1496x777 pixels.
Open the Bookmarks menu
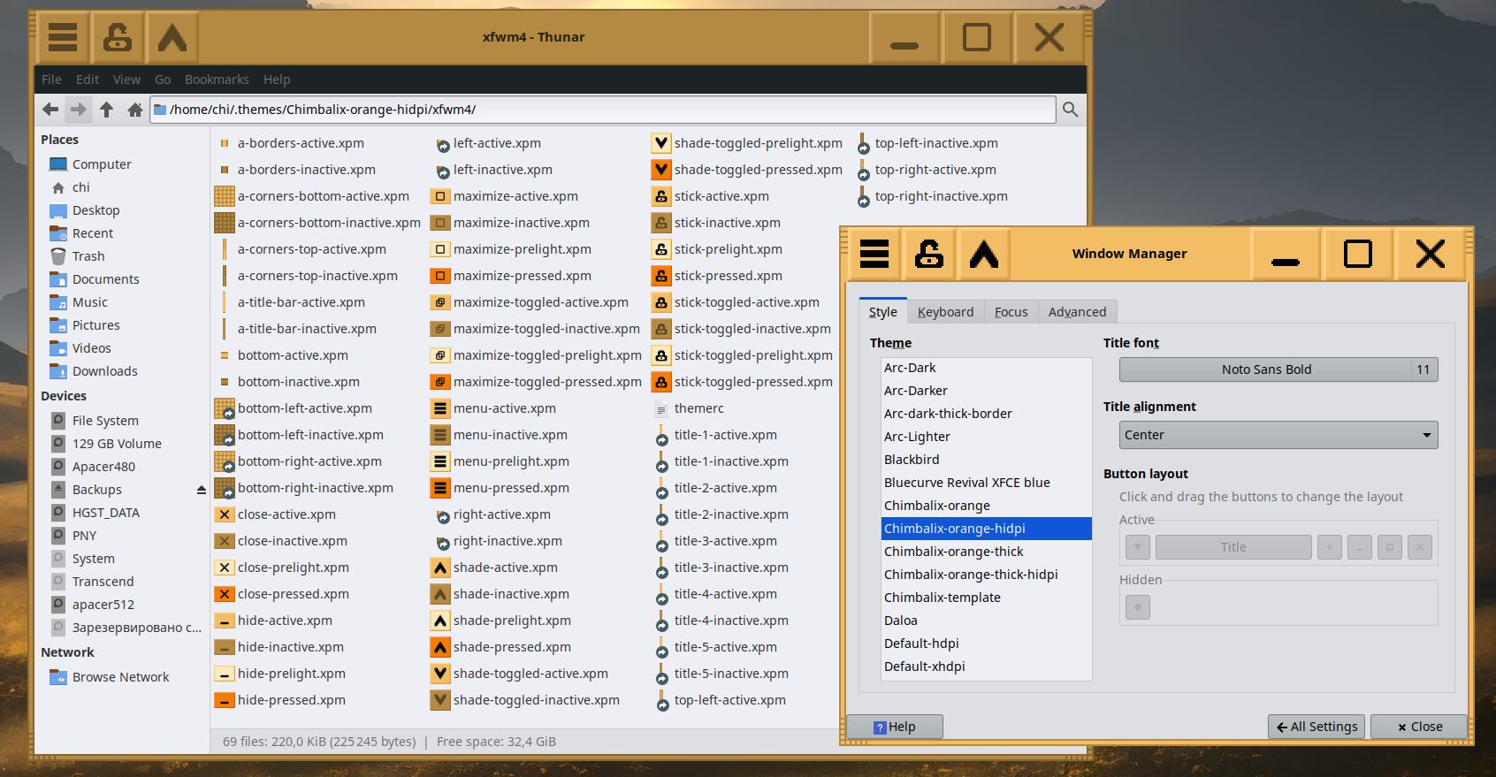coord(217,80)
